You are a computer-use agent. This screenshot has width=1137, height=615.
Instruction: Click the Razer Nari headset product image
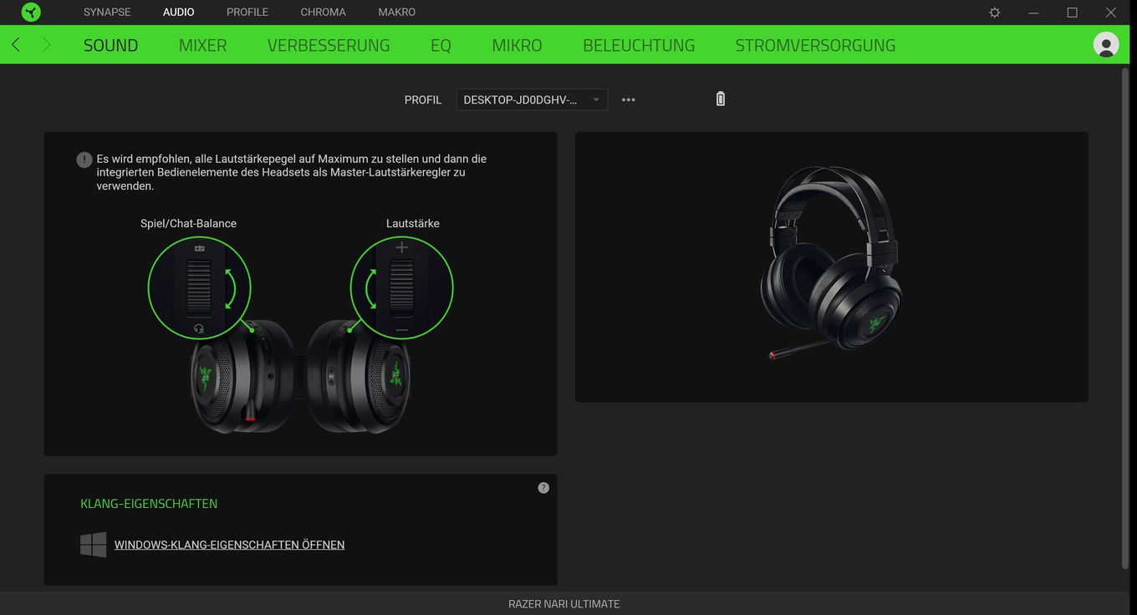click(832, 263)
